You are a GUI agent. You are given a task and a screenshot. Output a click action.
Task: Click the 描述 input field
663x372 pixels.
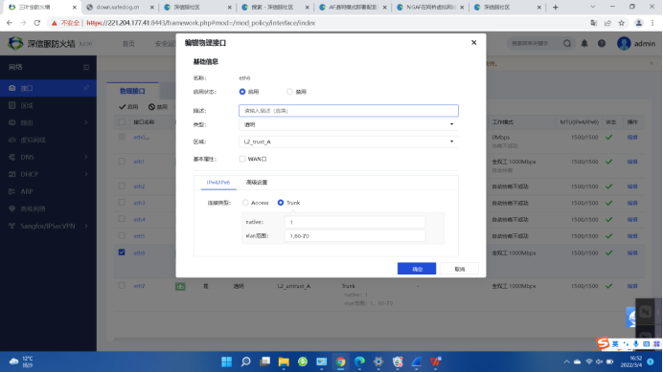[x=349, y=111]
